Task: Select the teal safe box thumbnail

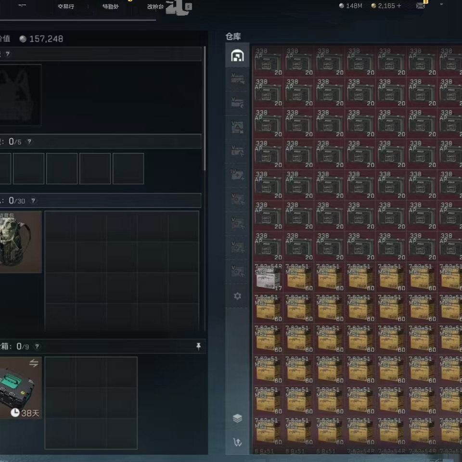Action: pos(20,388)
